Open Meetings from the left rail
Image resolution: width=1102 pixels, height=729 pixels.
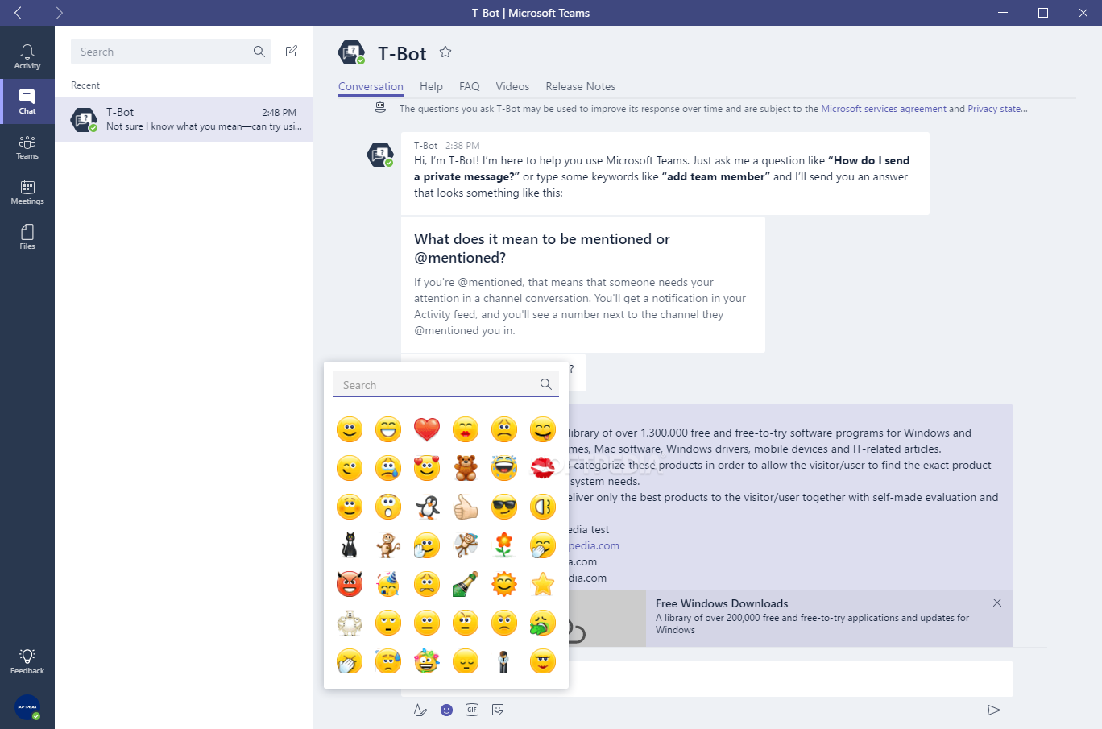coord(27,192)
